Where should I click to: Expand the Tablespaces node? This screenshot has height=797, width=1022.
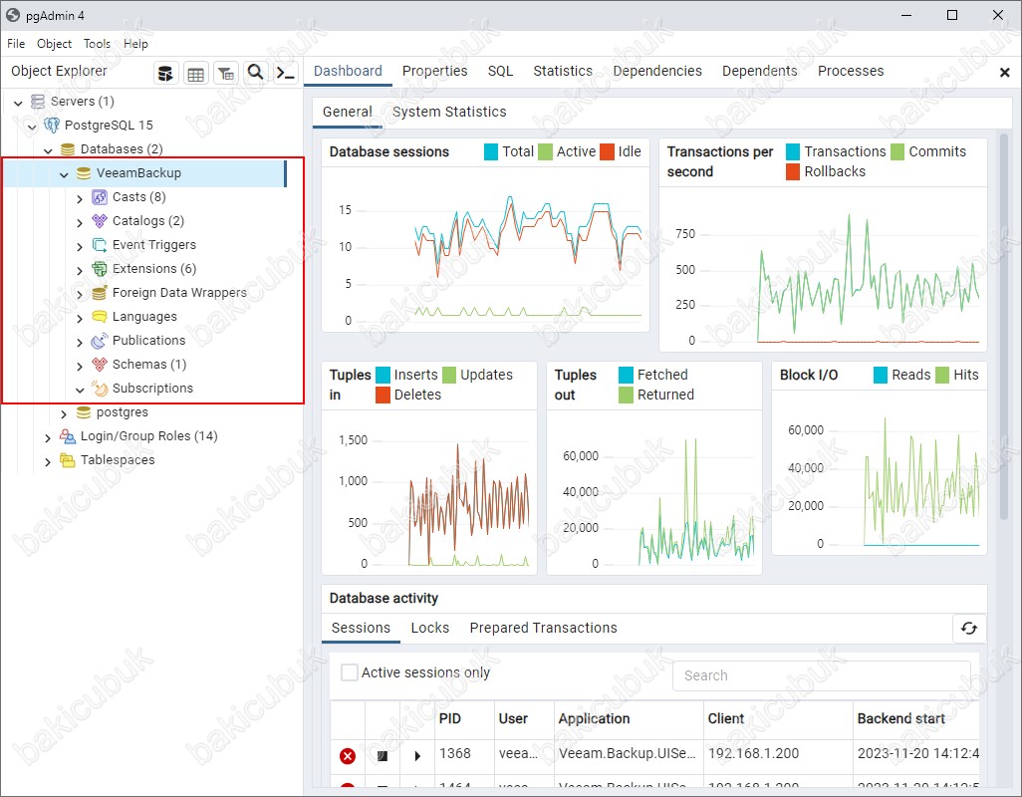click(x=48, y=461)
